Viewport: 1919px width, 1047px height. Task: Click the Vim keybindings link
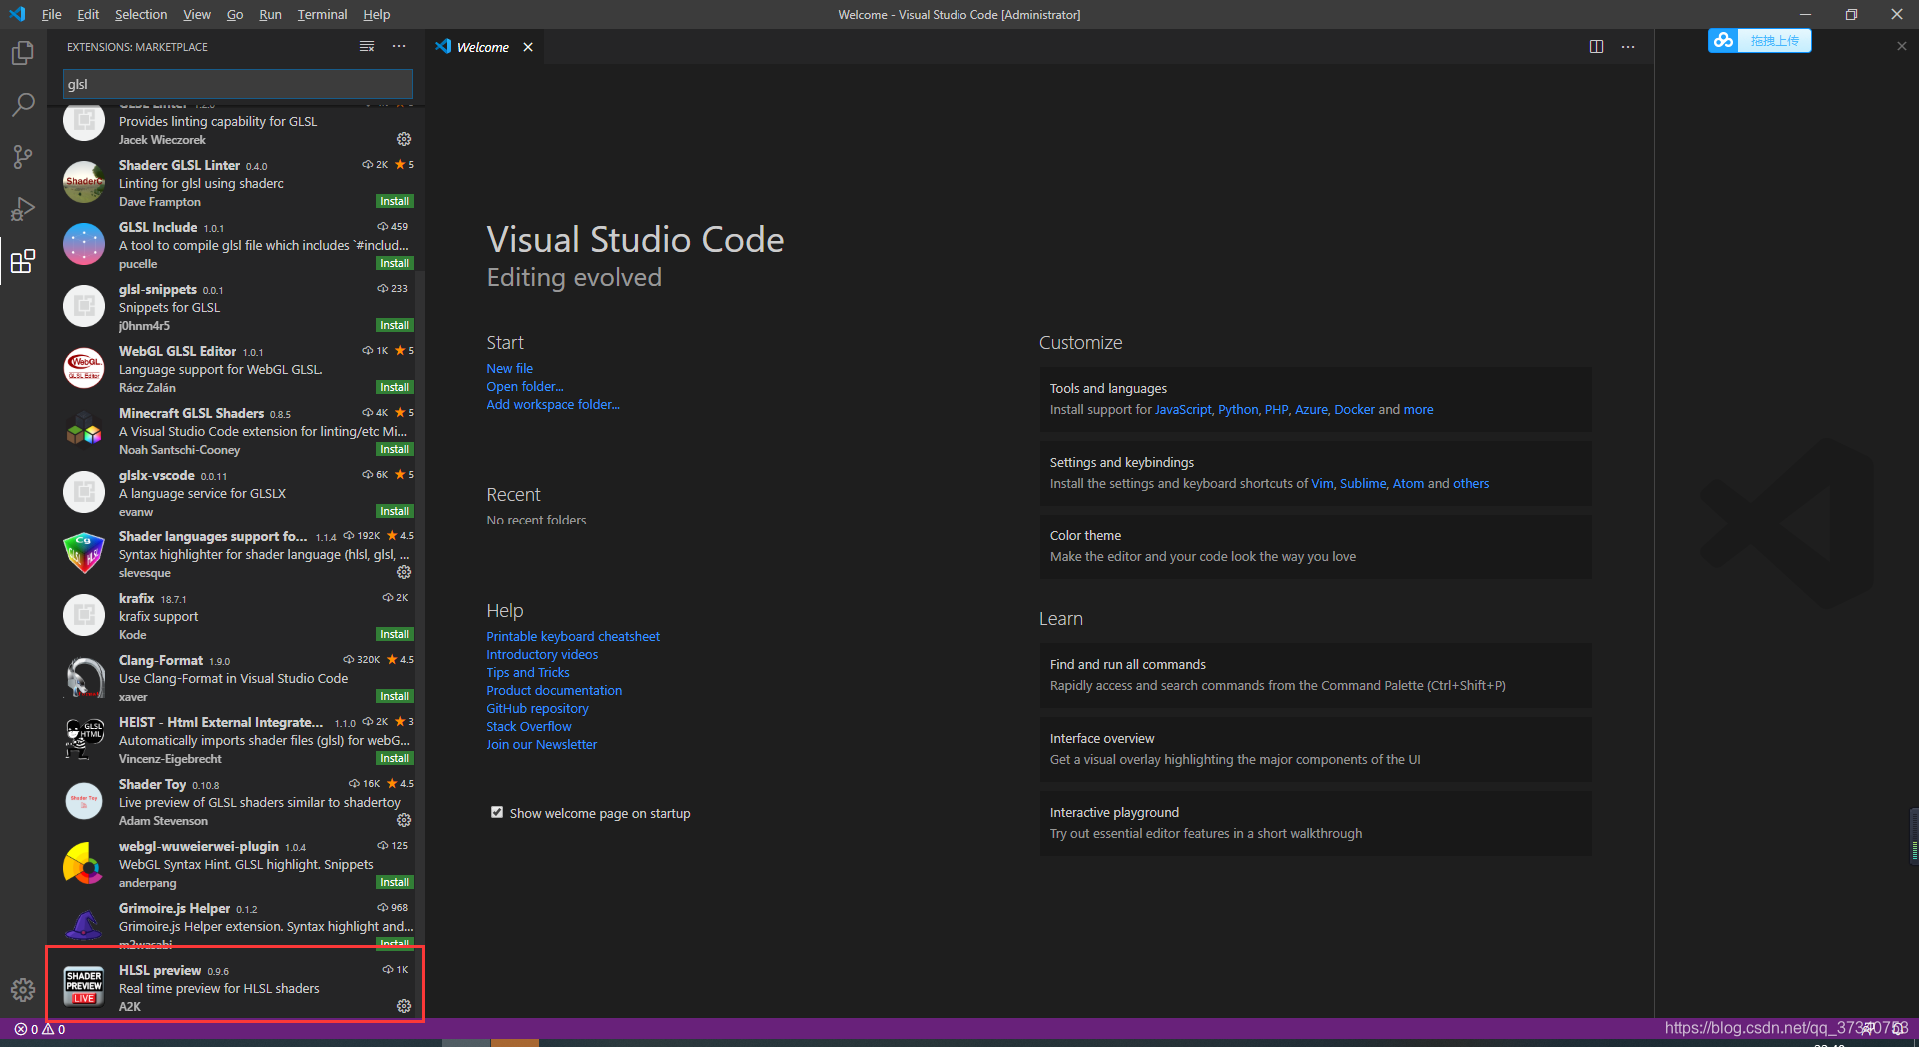(x=1322, y=483)
